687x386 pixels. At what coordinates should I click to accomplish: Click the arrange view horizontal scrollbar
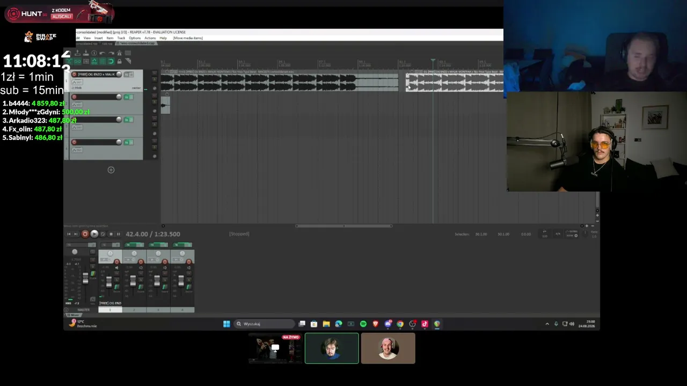343,226
